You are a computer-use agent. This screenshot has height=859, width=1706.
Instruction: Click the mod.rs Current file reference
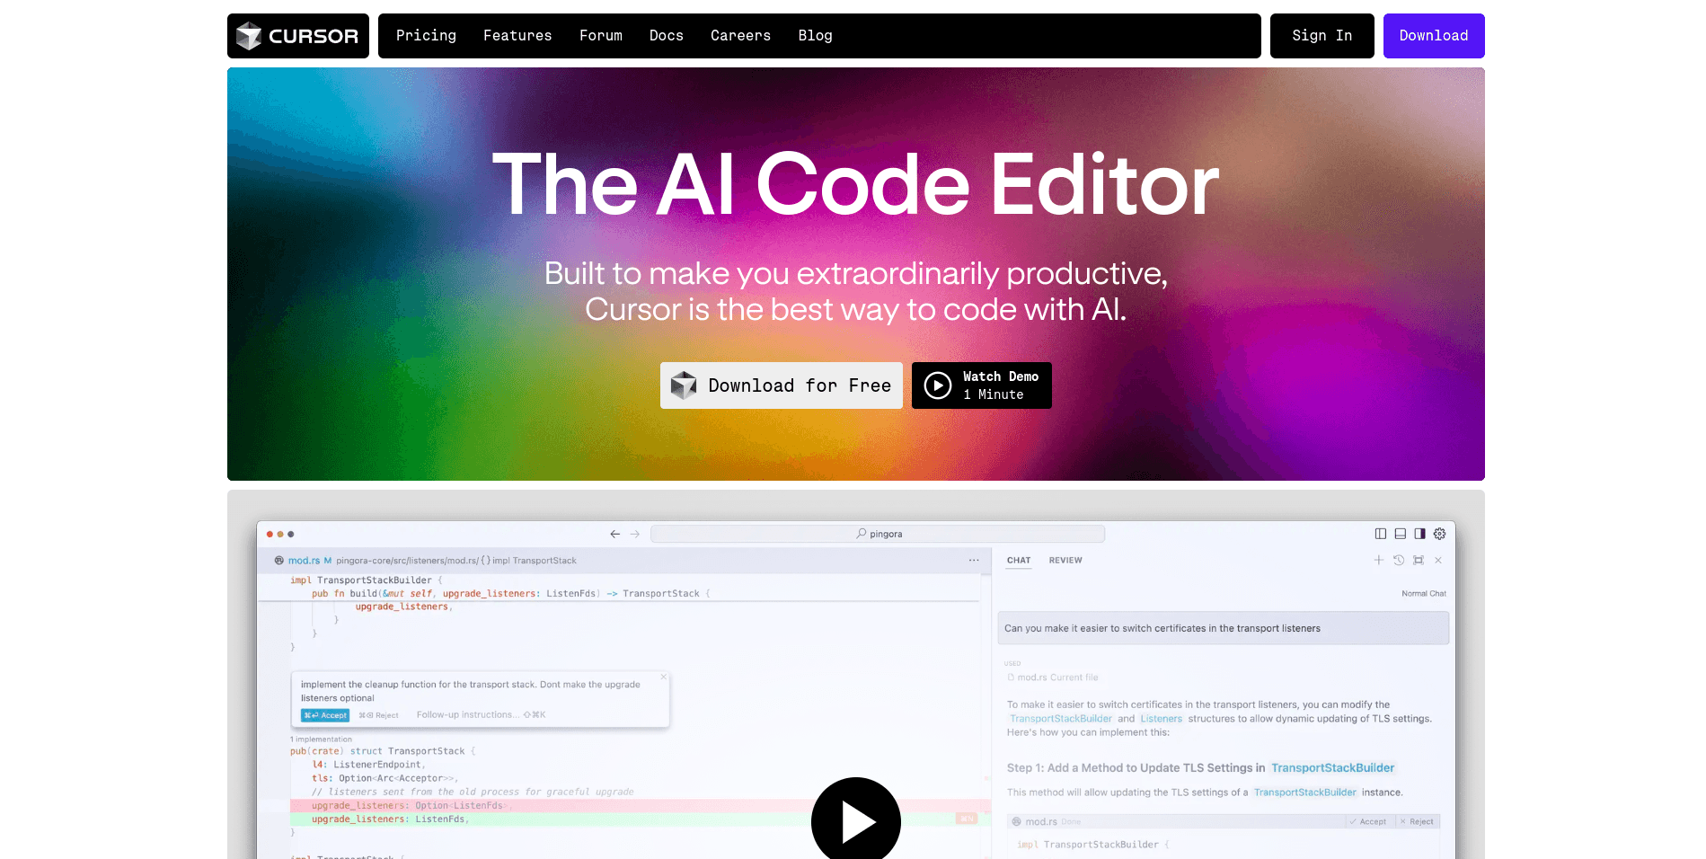pos(1053,677)
